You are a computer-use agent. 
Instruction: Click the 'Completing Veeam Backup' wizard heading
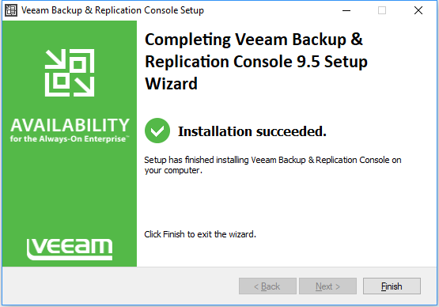tap(256, 62)
